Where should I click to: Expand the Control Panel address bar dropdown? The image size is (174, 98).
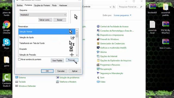point(110,7)
